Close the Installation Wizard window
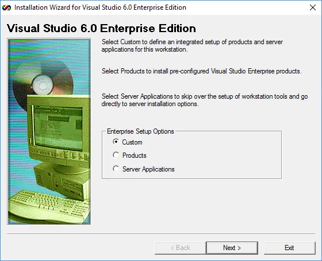The height and width of the screenshot is (261, 322). click(313, 7)
